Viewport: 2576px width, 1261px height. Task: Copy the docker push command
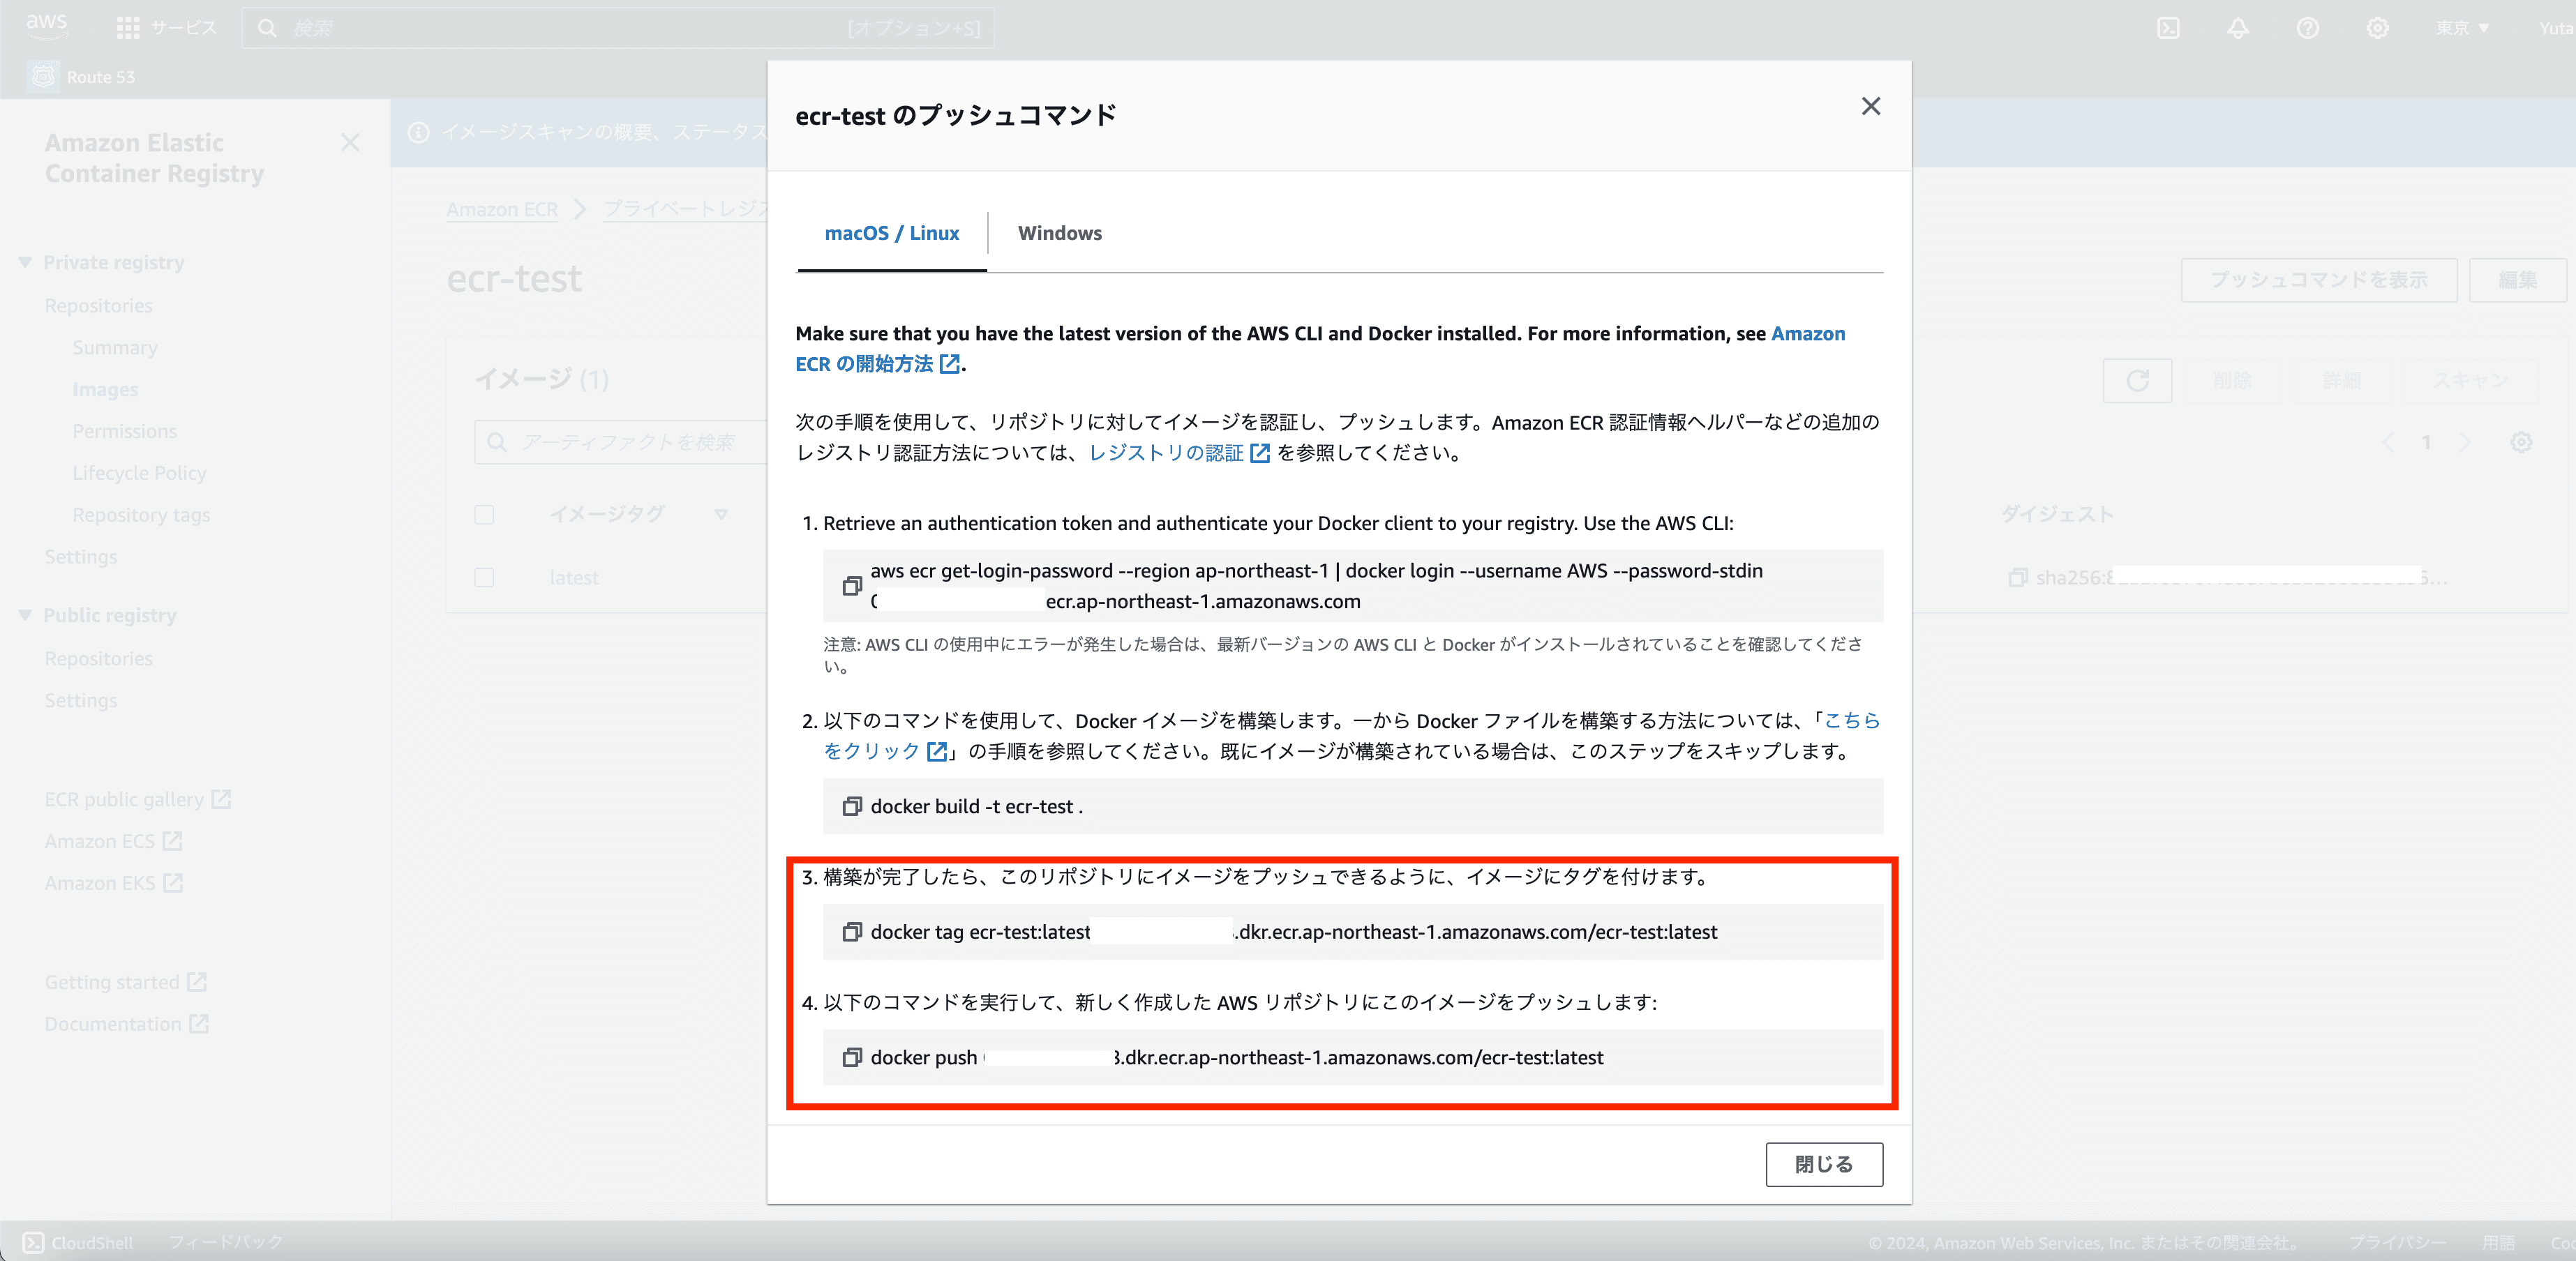tap(852, 1058)
